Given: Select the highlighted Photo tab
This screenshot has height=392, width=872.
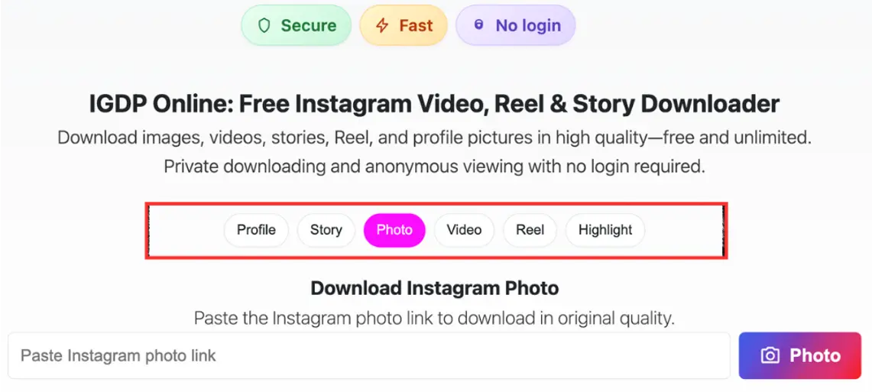Looking at the screenshot, I should 394,230.
